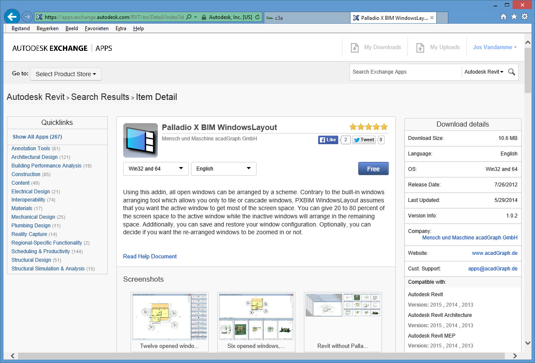Click the Free download button
The height and width of the screenshot is (363, 535).
point(373,169)
